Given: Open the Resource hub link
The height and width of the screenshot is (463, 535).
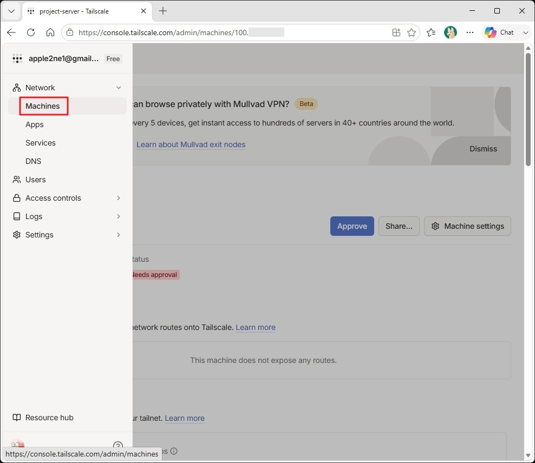Looking at the screenshot, I should click(x=49, y=418).
